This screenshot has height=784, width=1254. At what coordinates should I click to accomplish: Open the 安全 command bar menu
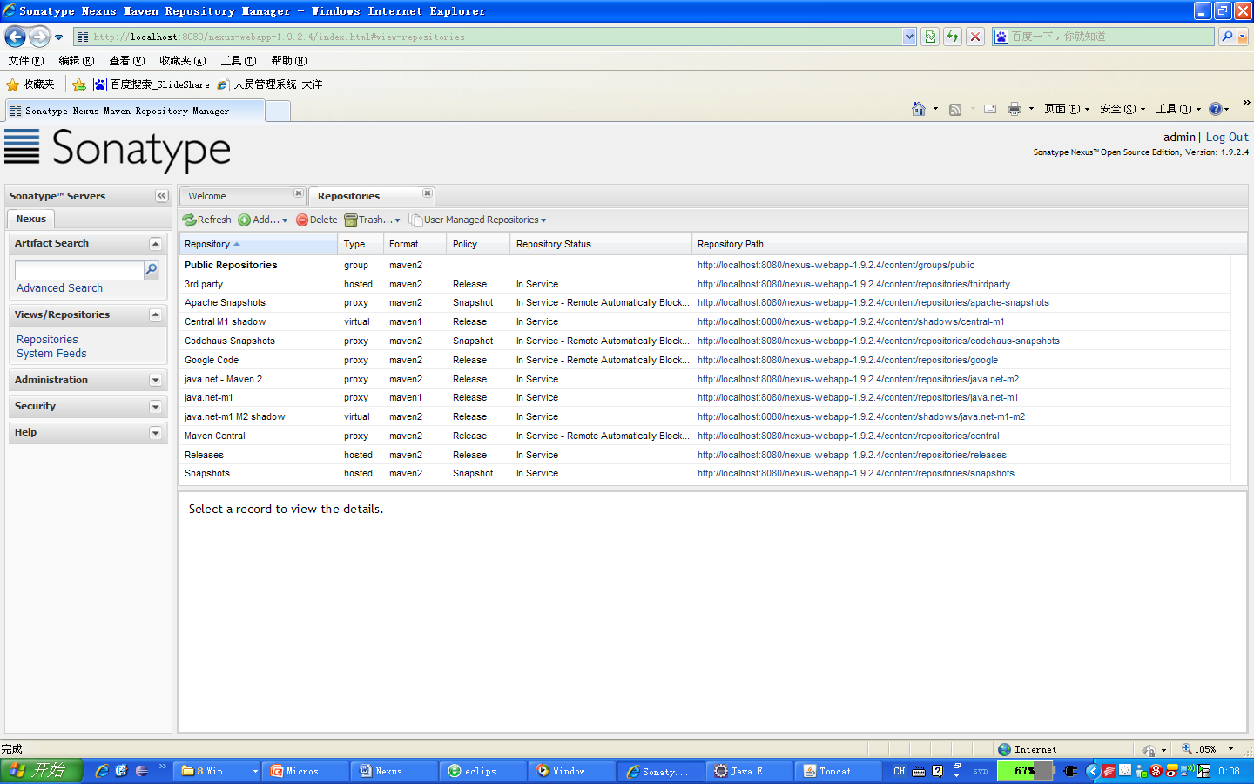click(x=1123, y=109)
